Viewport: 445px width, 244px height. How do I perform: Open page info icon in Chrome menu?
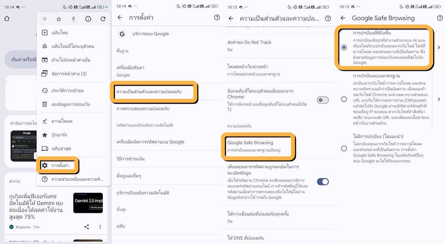click(88, 19)
